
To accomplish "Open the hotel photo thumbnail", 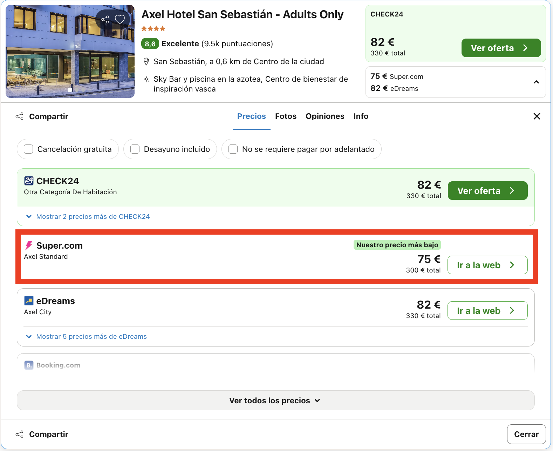I will [x=70, y=51].
